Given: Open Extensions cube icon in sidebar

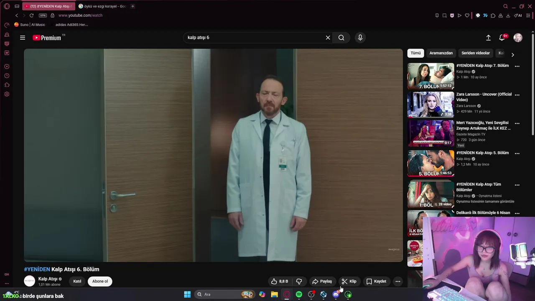Looking at the screenshot, I should [7, 85].
